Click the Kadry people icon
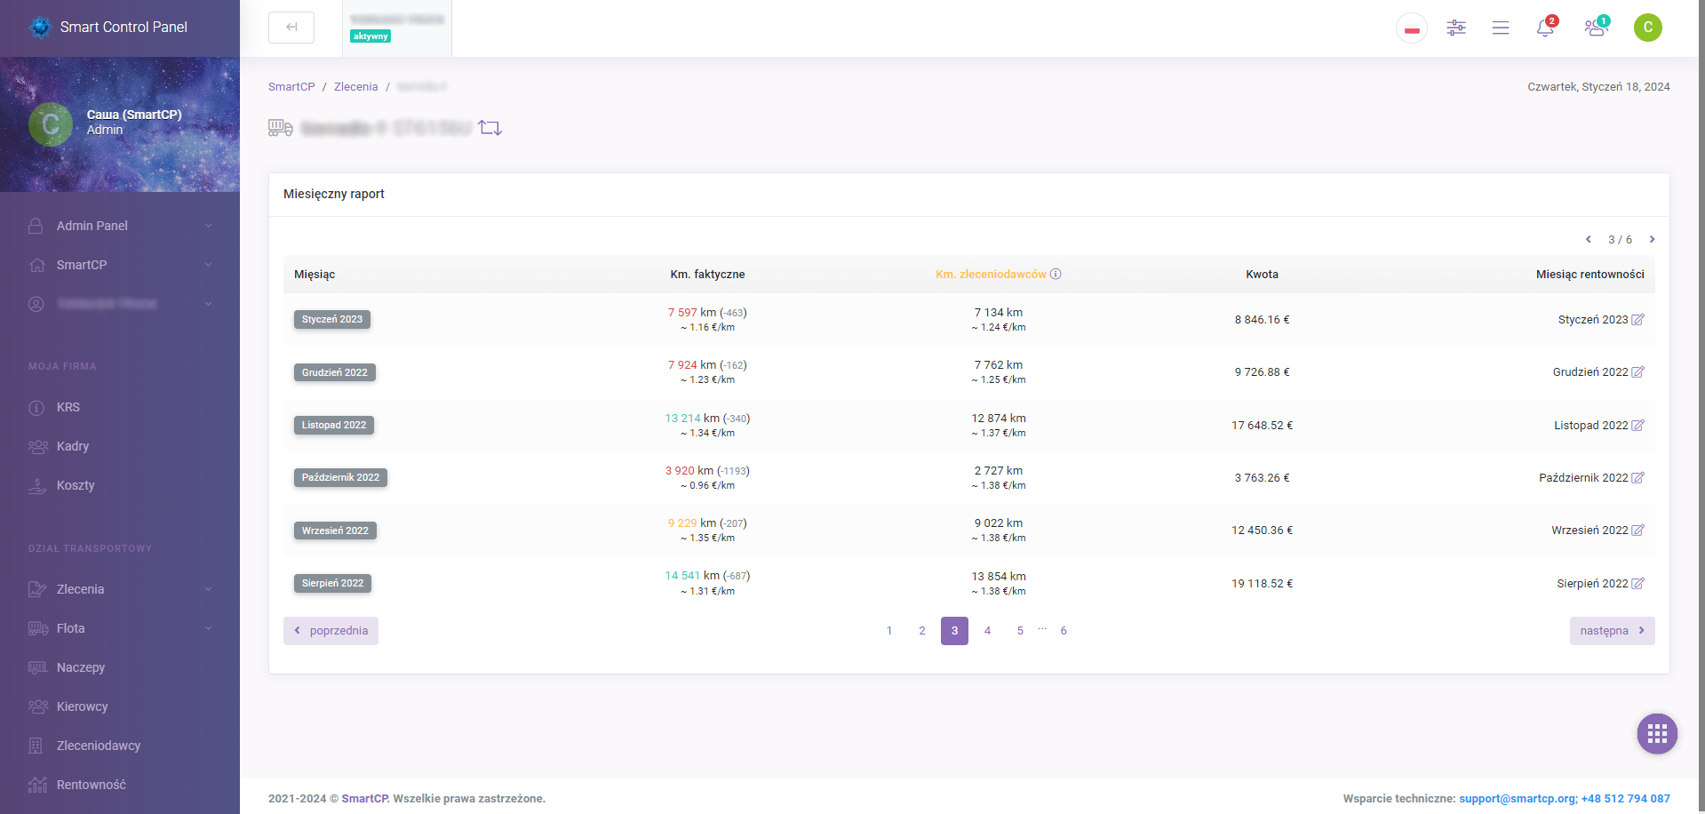This screenshot has width=1705, height=814. pyautogui.click(x=37, y=447)
